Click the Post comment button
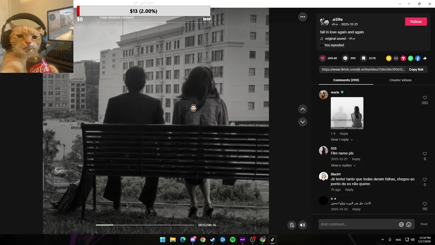 [424, 224]
